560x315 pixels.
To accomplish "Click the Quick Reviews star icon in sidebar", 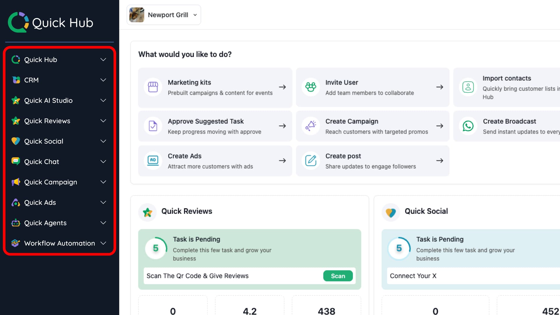I will (16, 121).
